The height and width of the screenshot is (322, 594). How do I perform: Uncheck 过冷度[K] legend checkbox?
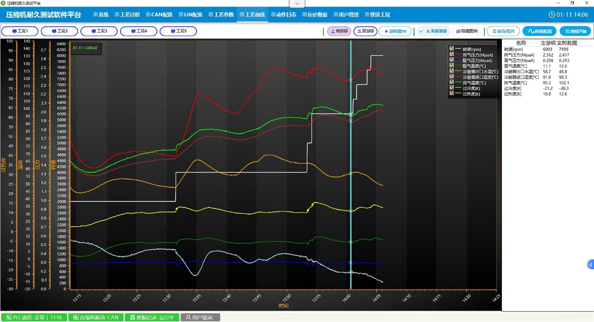point(451,88)
